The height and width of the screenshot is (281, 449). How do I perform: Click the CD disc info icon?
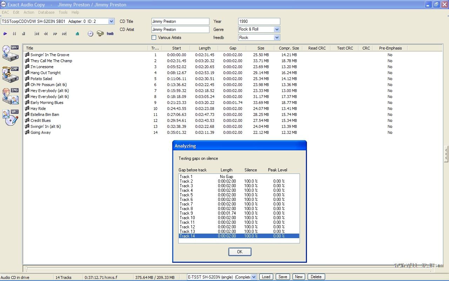coord(91,34)
